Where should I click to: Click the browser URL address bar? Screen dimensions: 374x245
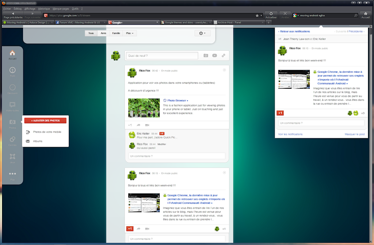point(151,15)
